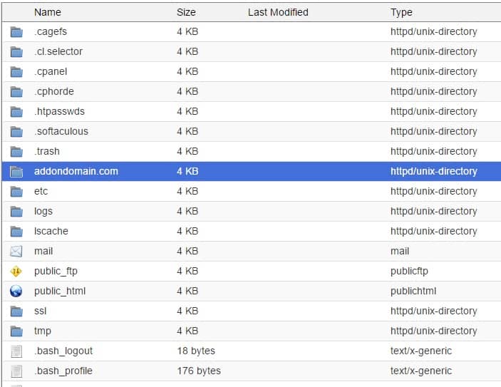Click the mail envelope icon

16,252
